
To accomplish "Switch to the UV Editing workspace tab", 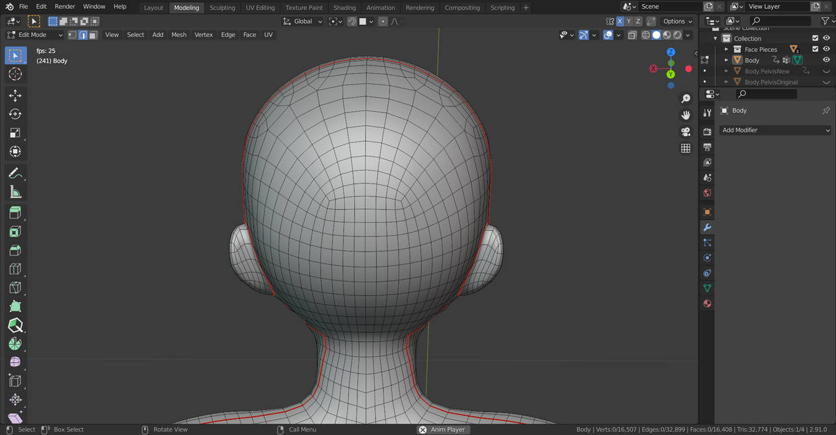I will 260,7.
